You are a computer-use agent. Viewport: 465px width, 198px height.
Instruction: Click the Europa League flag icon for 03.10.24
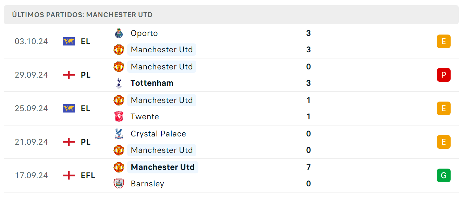69,41
